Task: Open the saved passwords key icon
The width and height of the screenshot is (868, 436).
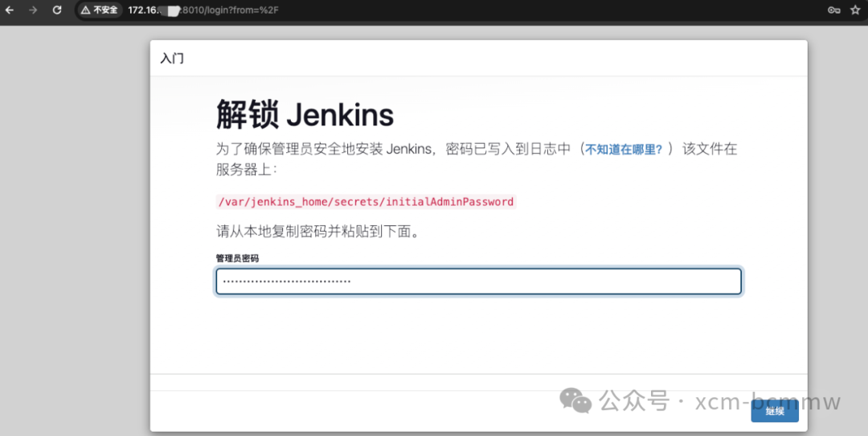Action: 833,10
